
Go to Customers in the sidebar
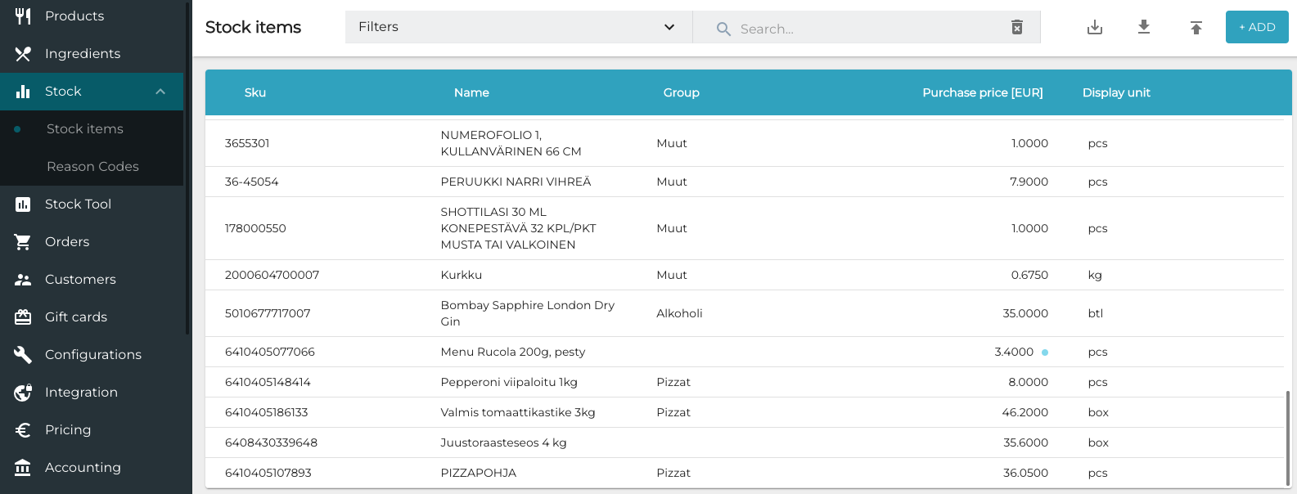click(x=80, y=280)
